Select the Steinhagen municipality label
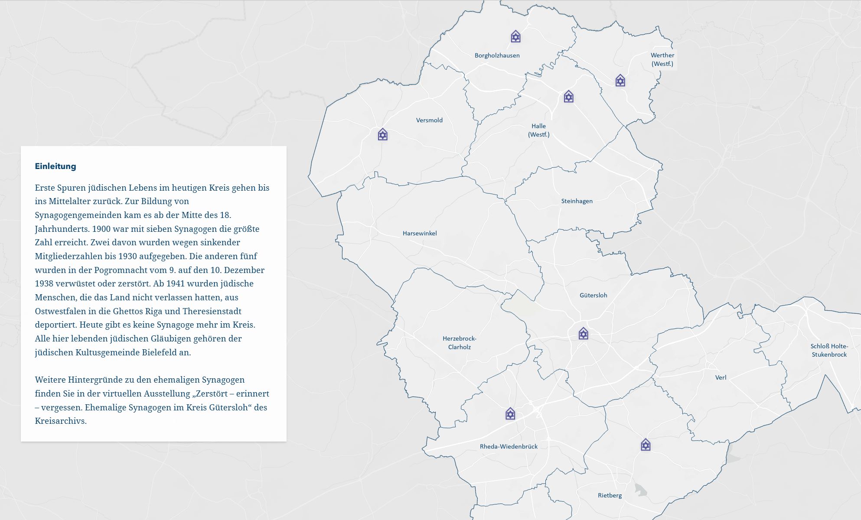 pos(577,201)
